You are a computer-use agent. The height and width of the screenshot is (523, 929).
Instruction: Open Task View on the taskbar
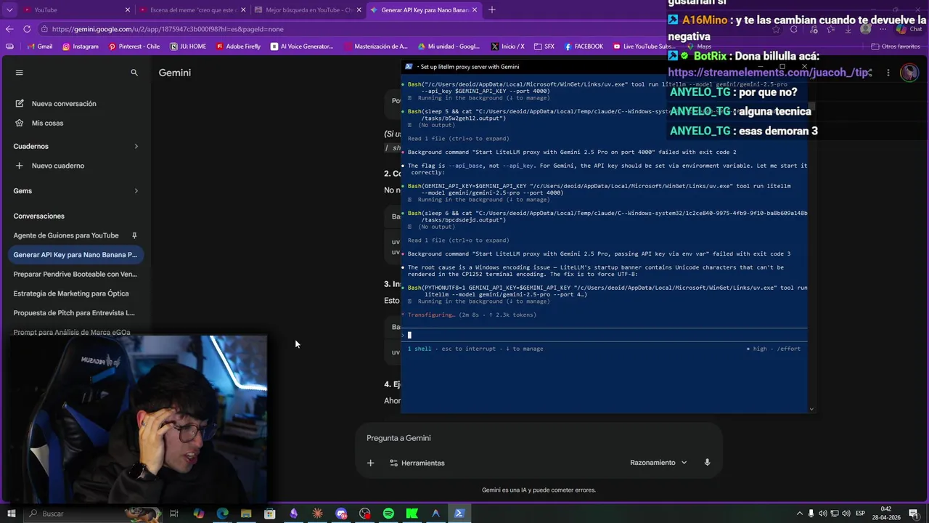pos(174,514)
